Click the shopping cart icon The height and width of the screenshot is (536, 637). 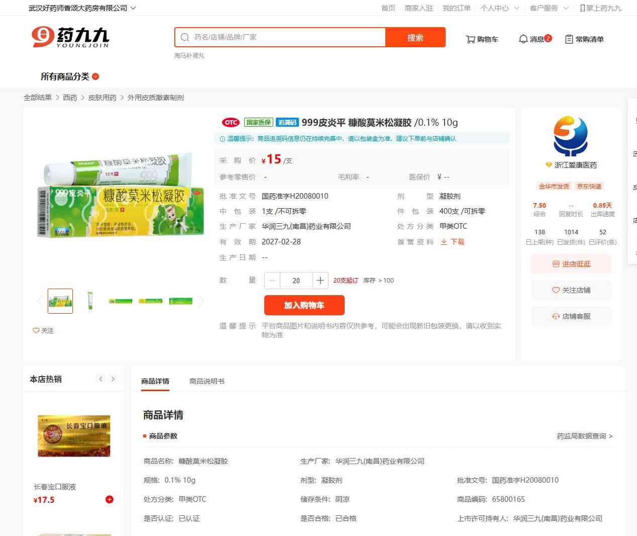[x=471, y=39]
